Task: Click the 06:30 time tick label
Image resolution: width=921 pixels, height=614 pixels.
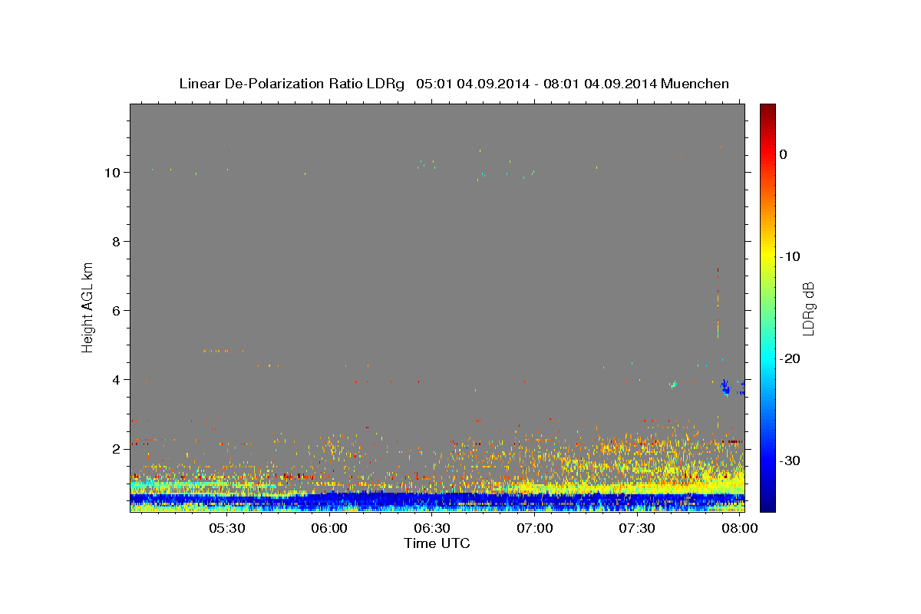Action: (432, 528)
